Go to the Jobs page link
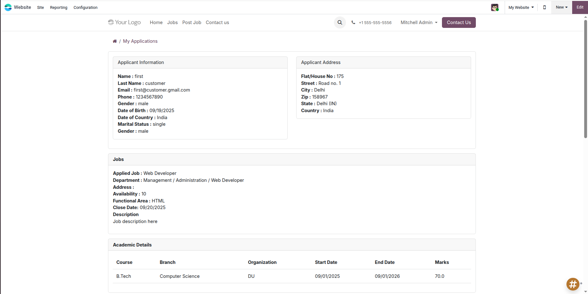This screenshot has height=294, width=588. (x=172, y=22)
